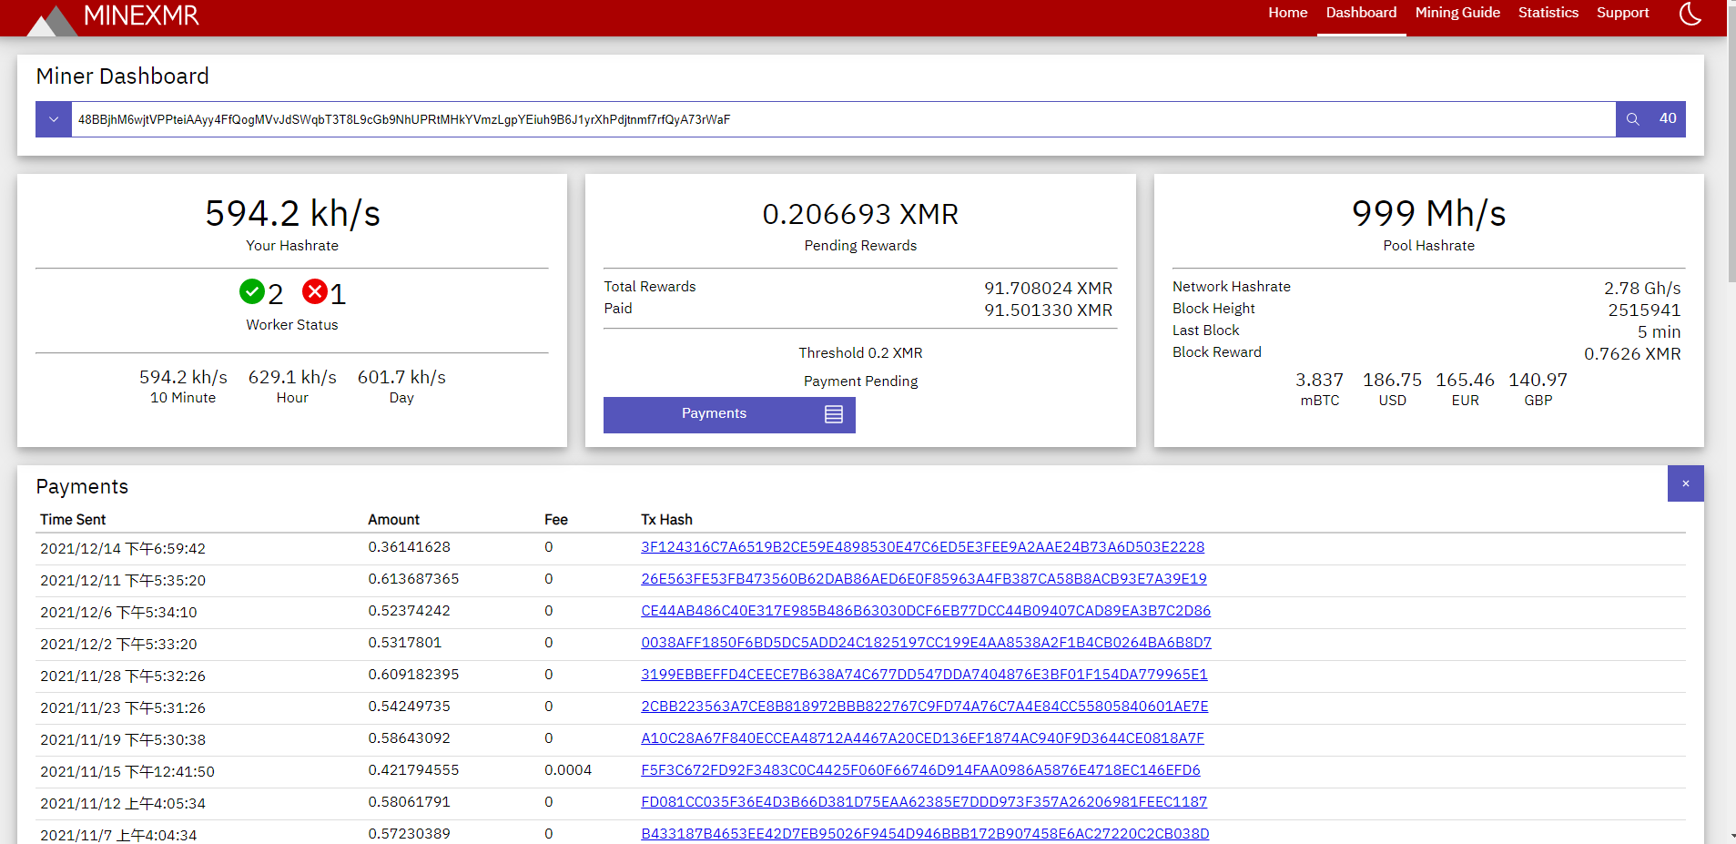1736x844 pixels.
Task: Click Total Rewards 91.708024 XMR
Action: pos(1048,289)
